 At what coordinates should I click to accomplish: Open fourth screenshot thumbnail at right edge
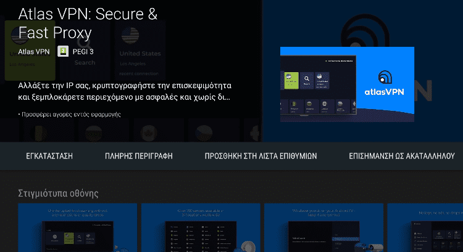tap(425, 227)
